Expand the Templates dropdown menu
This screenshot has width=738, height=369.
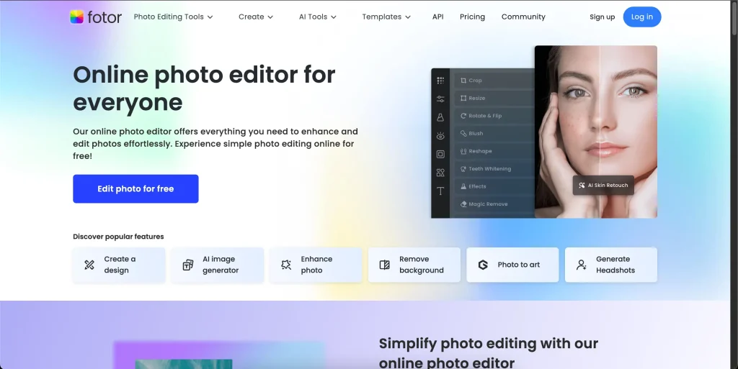[x=386, y=17]
